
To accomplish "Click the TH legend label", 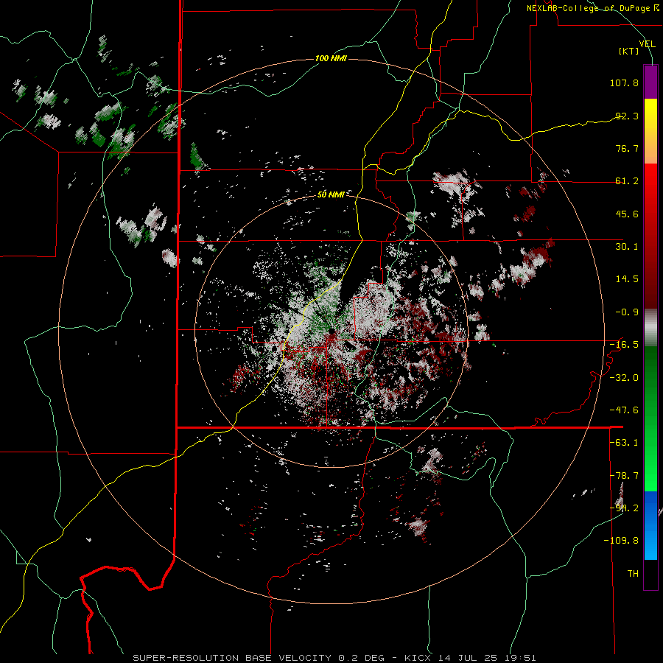I will (633, 574).
